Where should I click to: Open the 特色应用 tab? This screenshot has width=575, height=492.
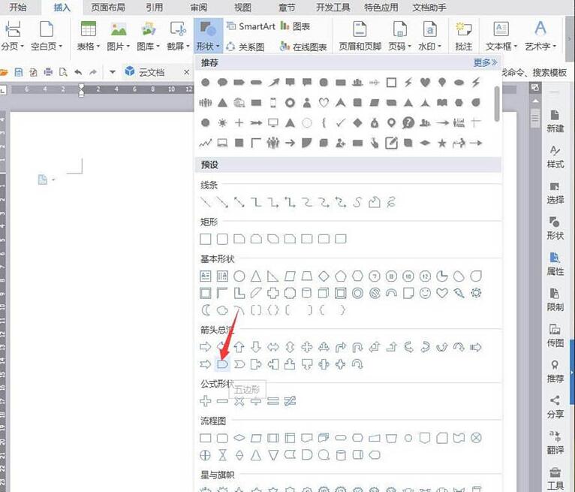381,8
